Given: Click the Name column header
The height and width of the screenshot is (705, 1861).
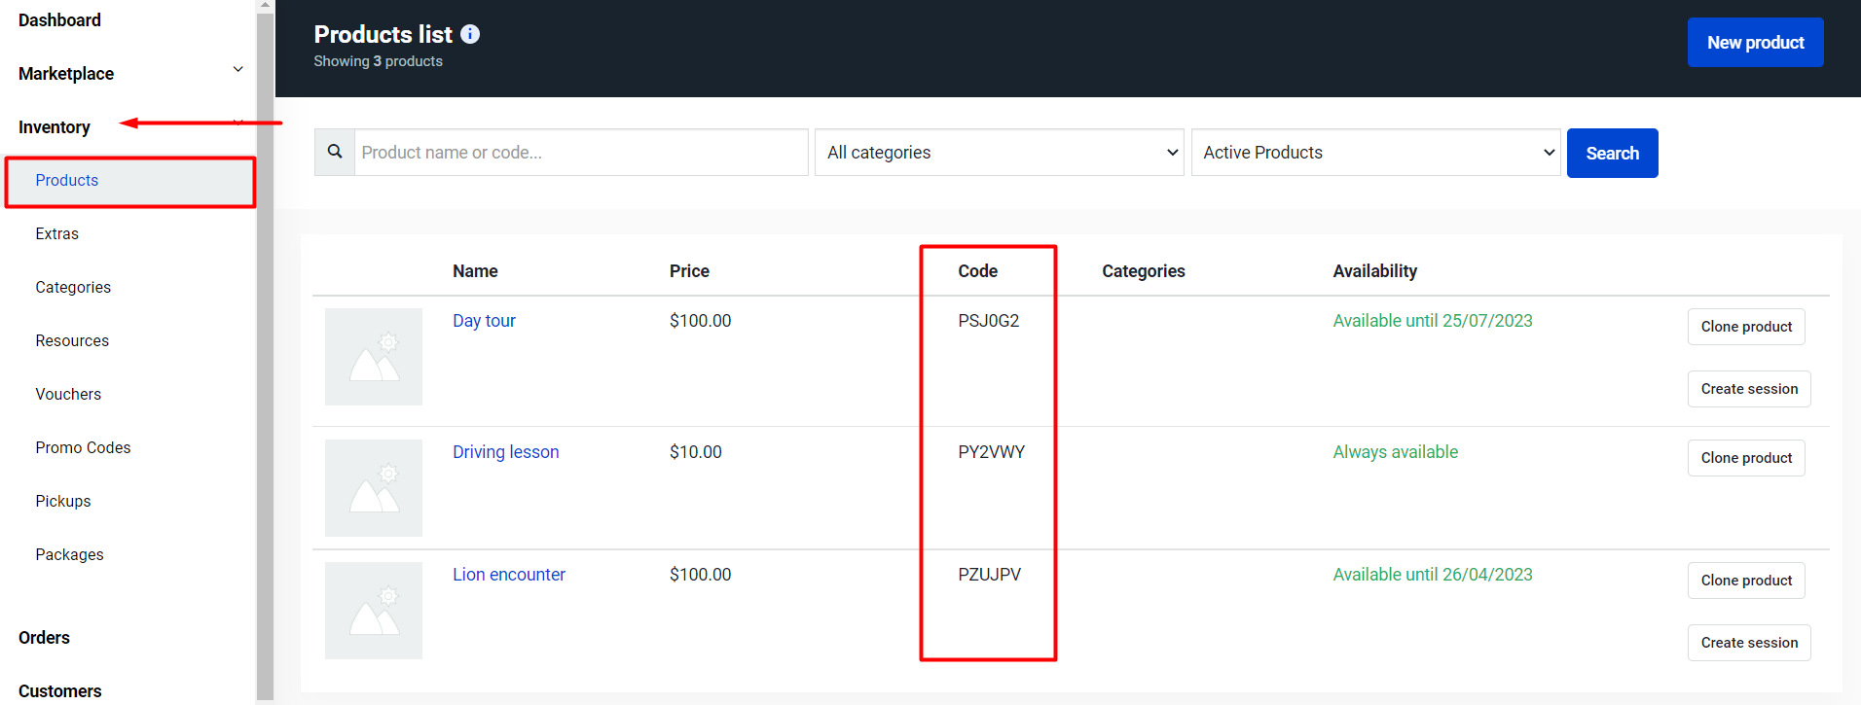Looking at the screenshot, I should pos(475,271).
